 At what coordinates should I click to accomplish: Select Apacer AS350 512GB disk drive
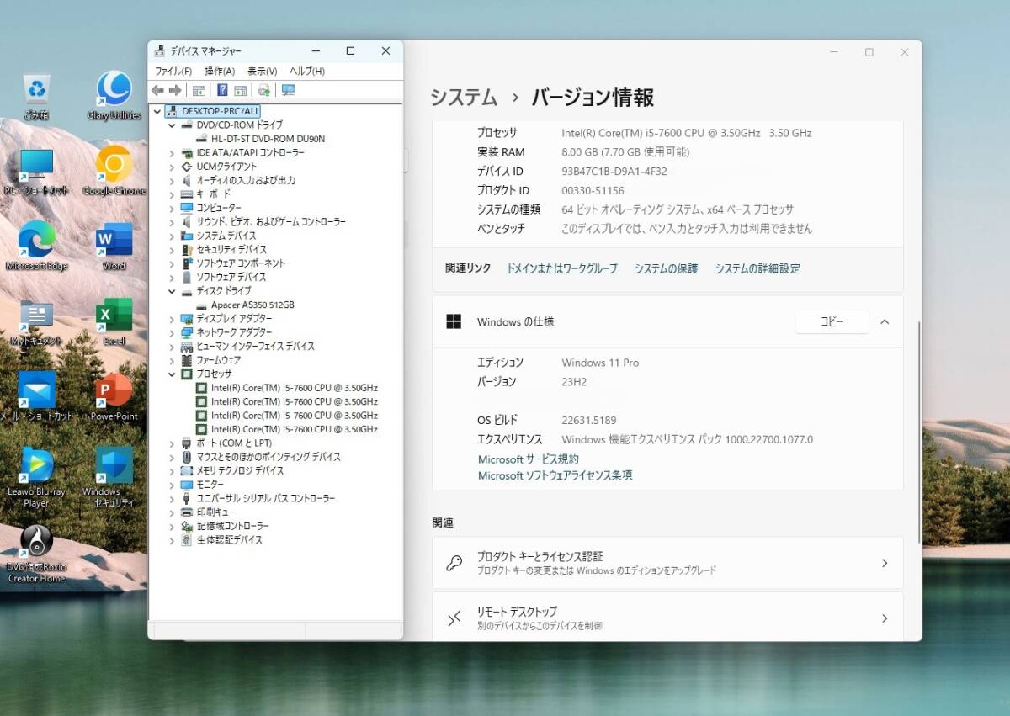tap(252, 305)
